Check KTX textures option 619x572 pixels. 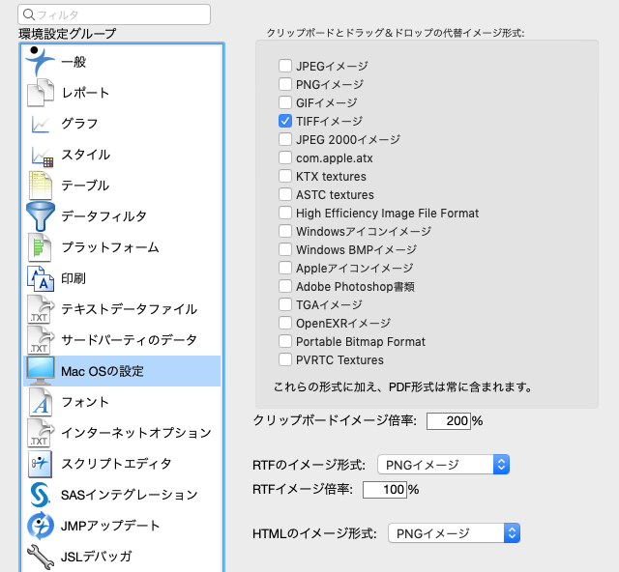[285, 176]
